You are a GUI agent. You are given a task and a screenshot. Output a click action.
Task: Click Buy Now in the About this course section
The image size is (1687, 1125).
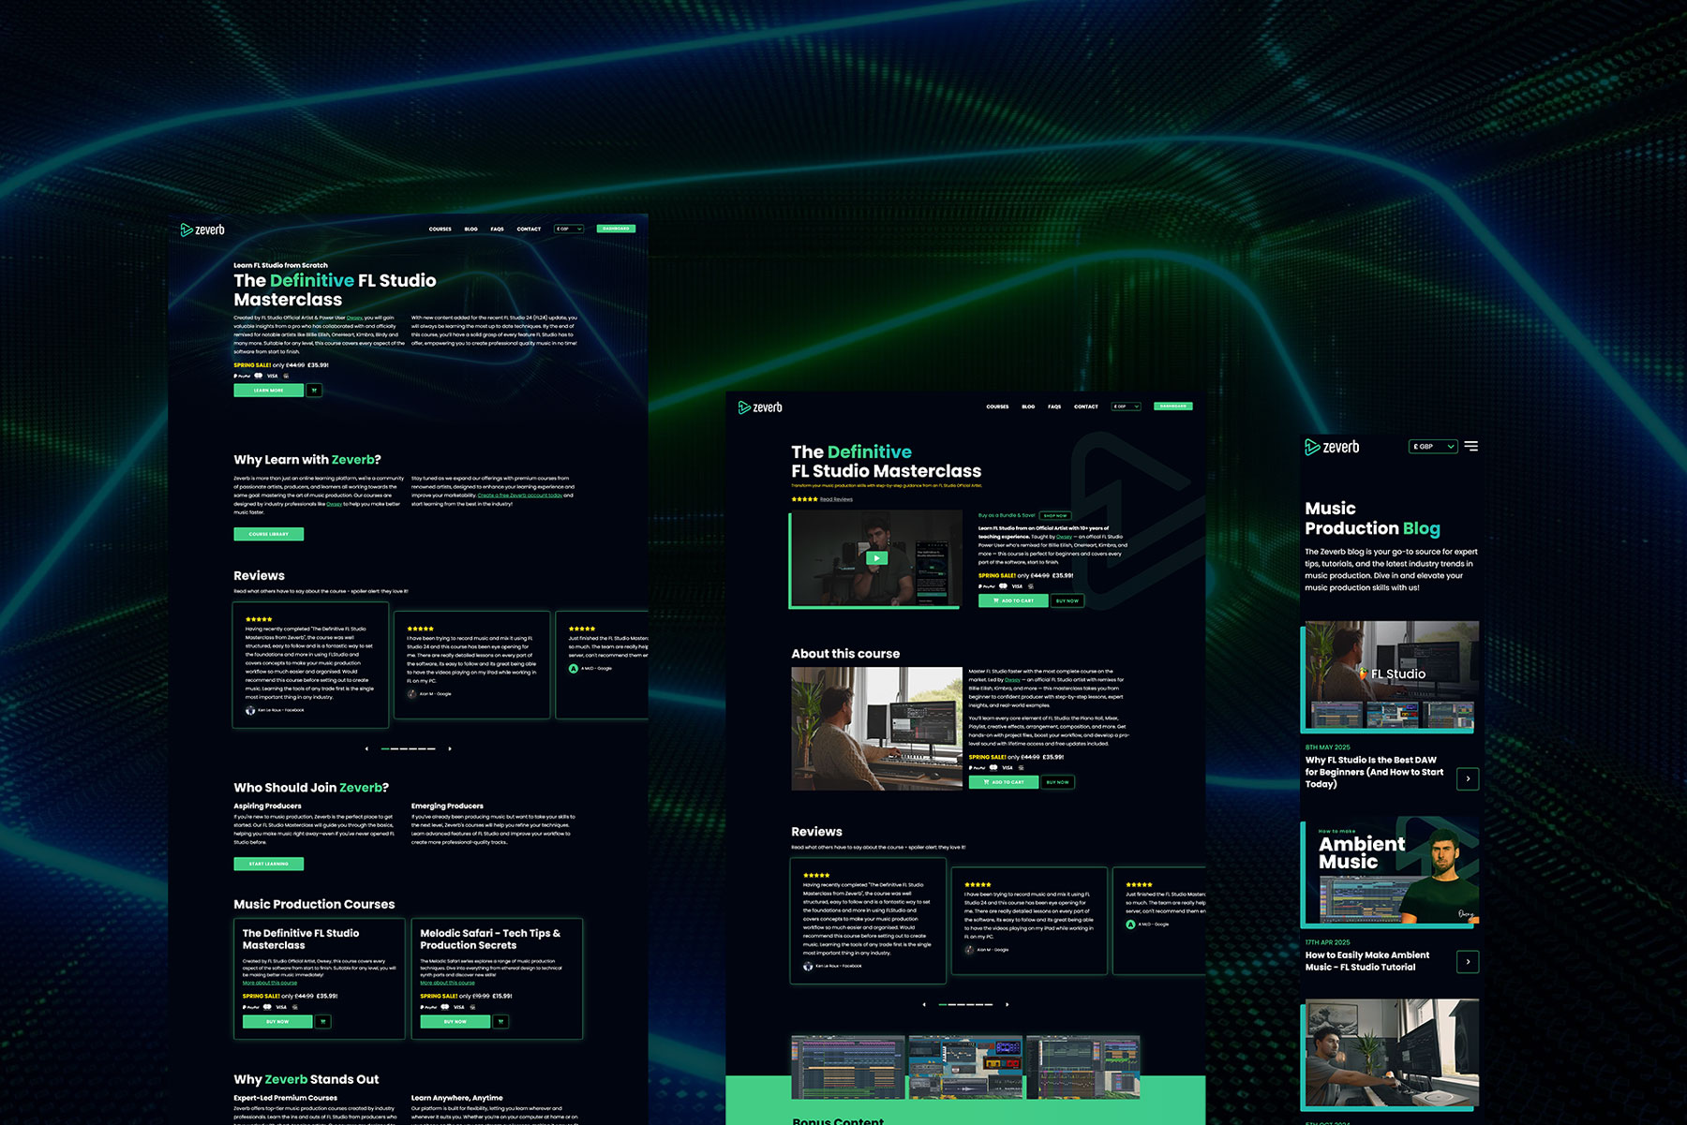pyautogui.click(x=1058, y=782)
